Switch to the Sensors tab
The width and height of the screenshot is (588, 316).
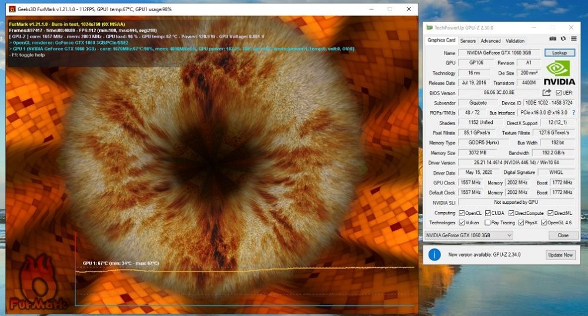click(467, 41)
